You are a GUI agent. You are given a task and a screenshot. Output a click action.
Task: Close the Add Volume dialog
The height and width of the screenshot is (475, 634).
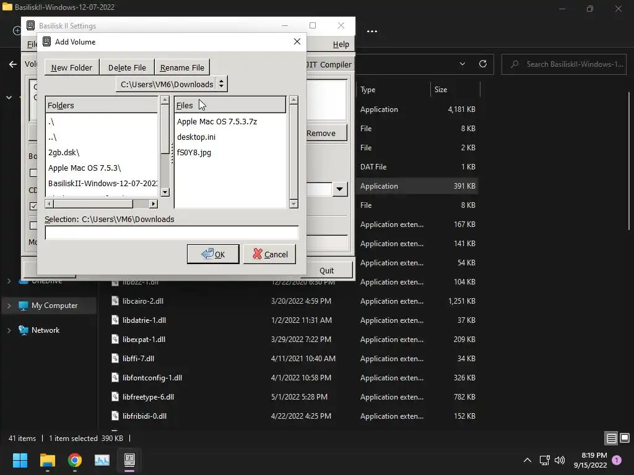pyautogui.click(x=297, y=41)
